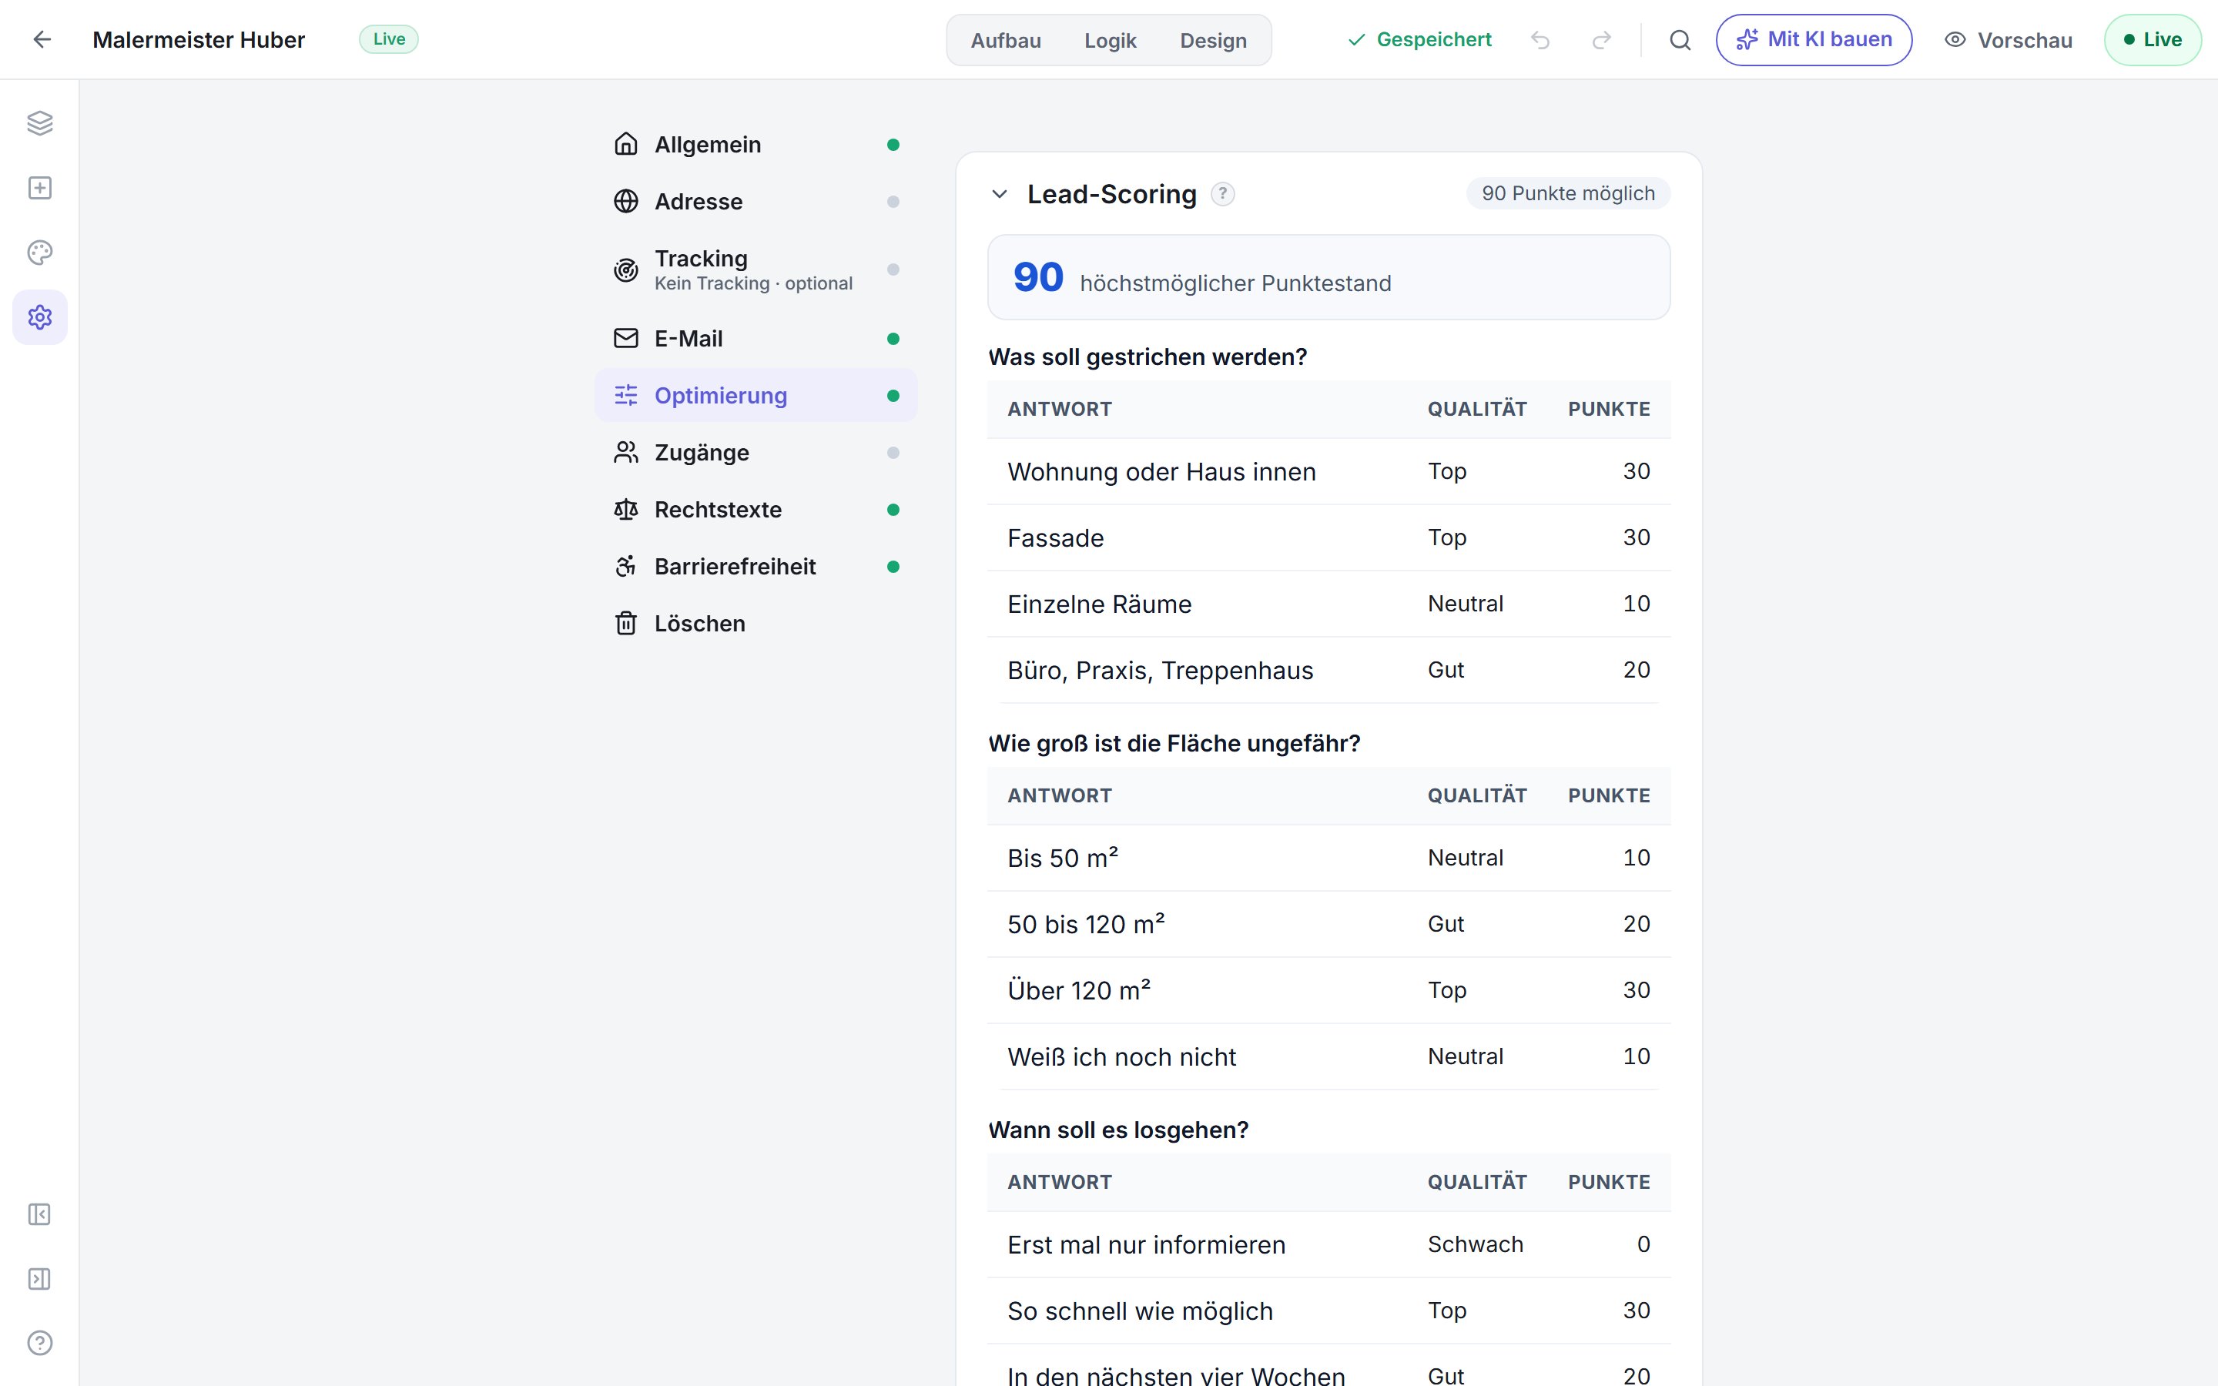Click the green Live button at top right
2218x1386 pixels.
coord(2152,39)
